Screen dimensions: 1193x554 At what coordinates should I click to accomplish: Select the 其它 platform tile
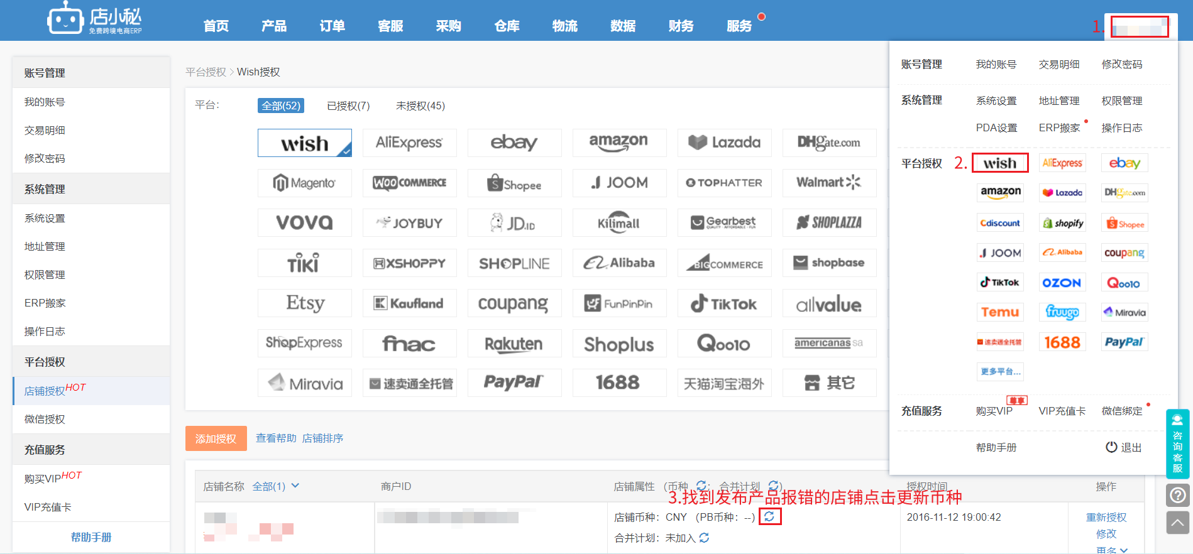click(x=830, y=383)
